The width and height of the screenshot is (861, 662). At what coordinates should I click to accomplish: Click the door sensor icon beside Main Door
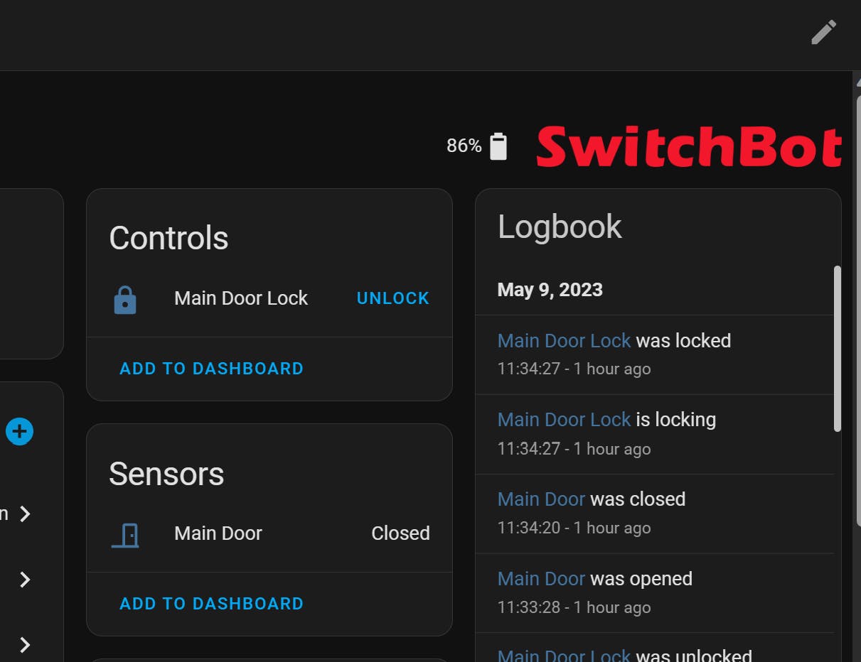[125, 535]
